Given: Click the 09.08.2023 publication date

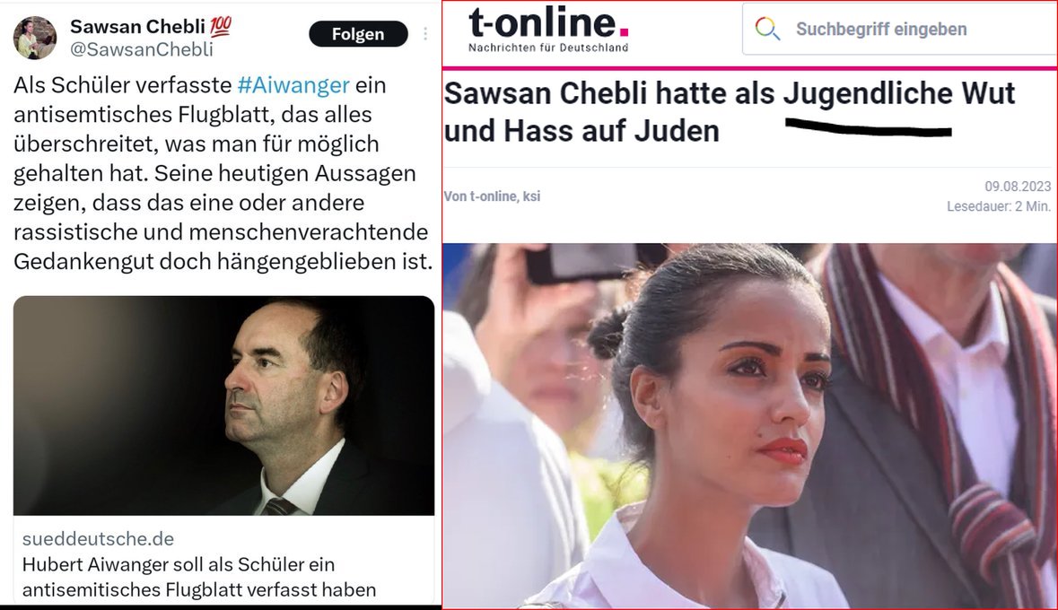Looking at the screenshot, I should (1018, 187).
